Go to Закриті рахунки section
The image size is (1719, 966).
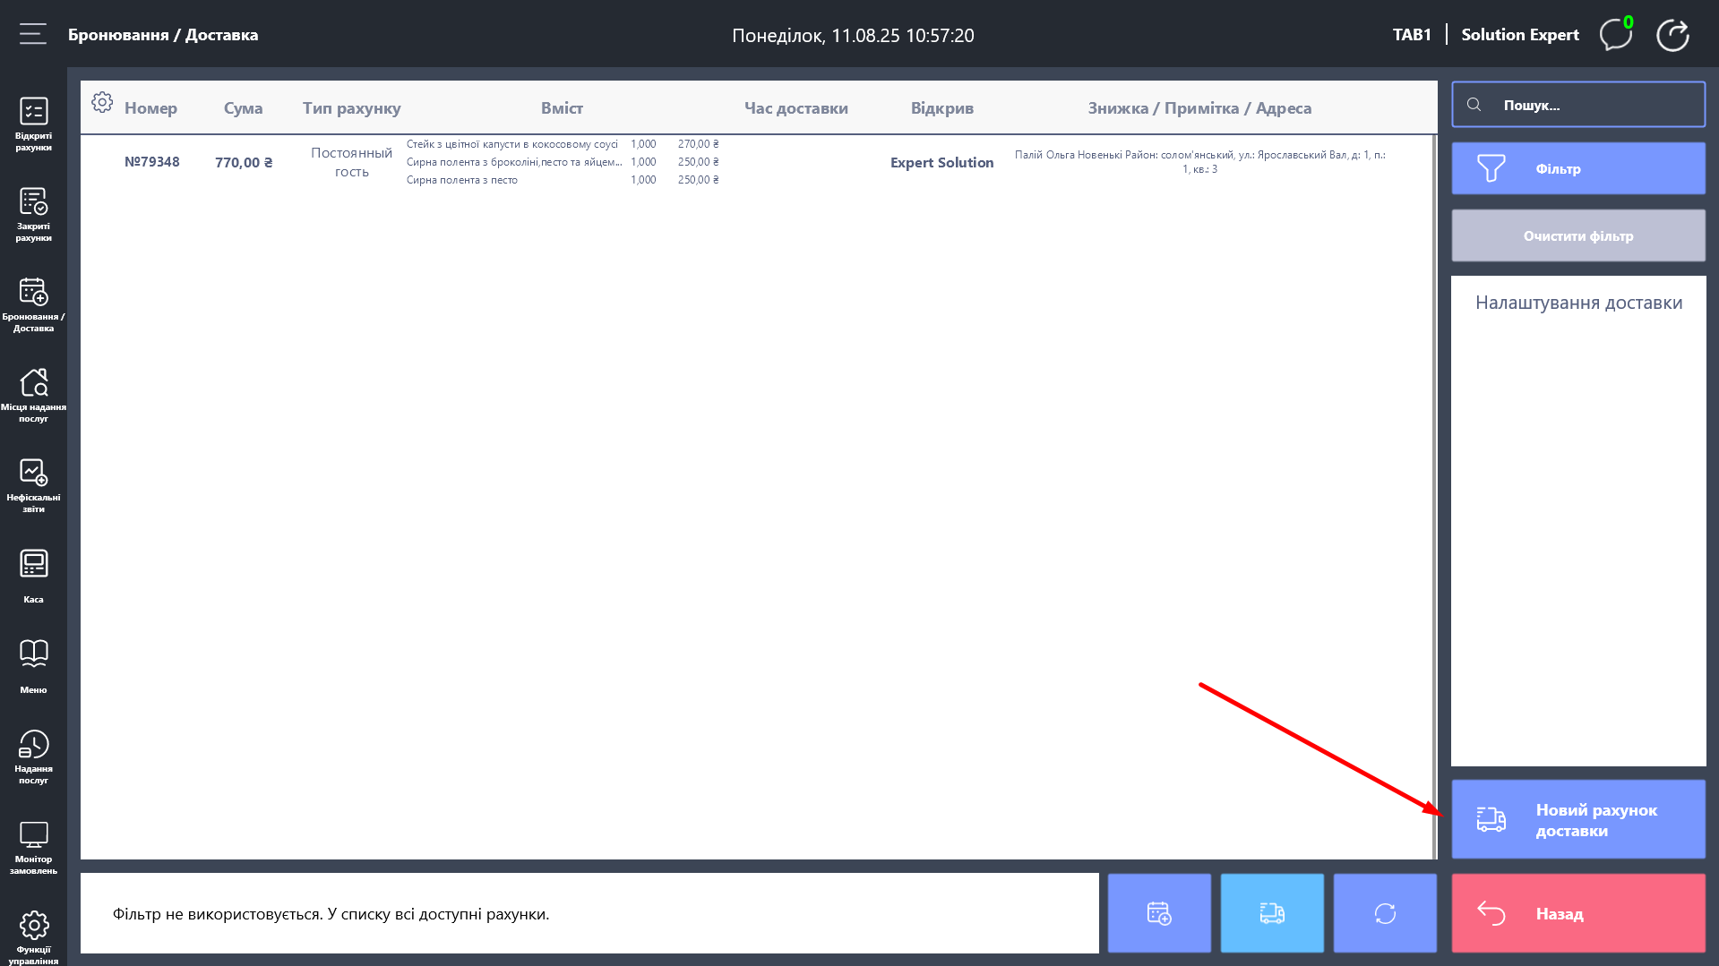click(33, 214)
